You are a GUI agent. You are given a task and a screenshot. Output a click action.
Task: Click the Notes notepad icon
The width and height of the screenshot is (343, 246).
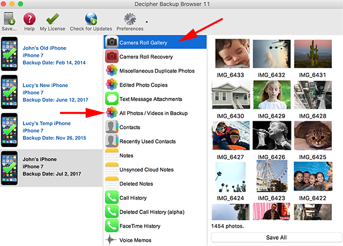pos(112,155)
